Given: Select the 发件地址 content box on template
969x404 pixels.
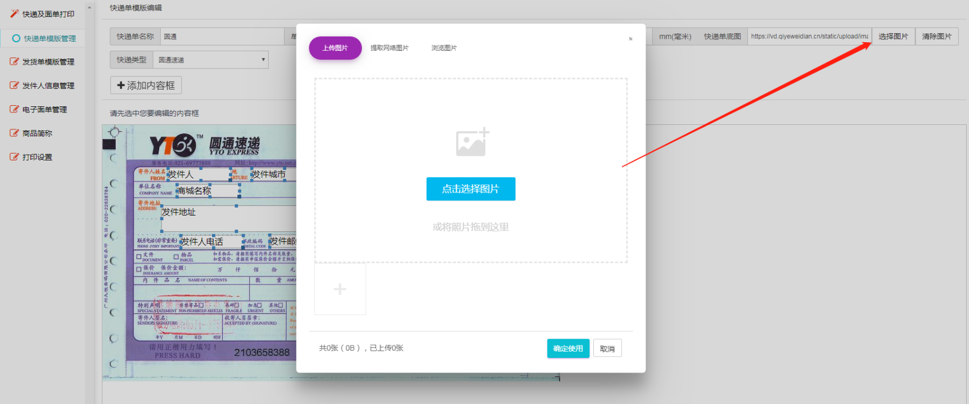Looking at the screenshot, I should click(x=228, y=218).
